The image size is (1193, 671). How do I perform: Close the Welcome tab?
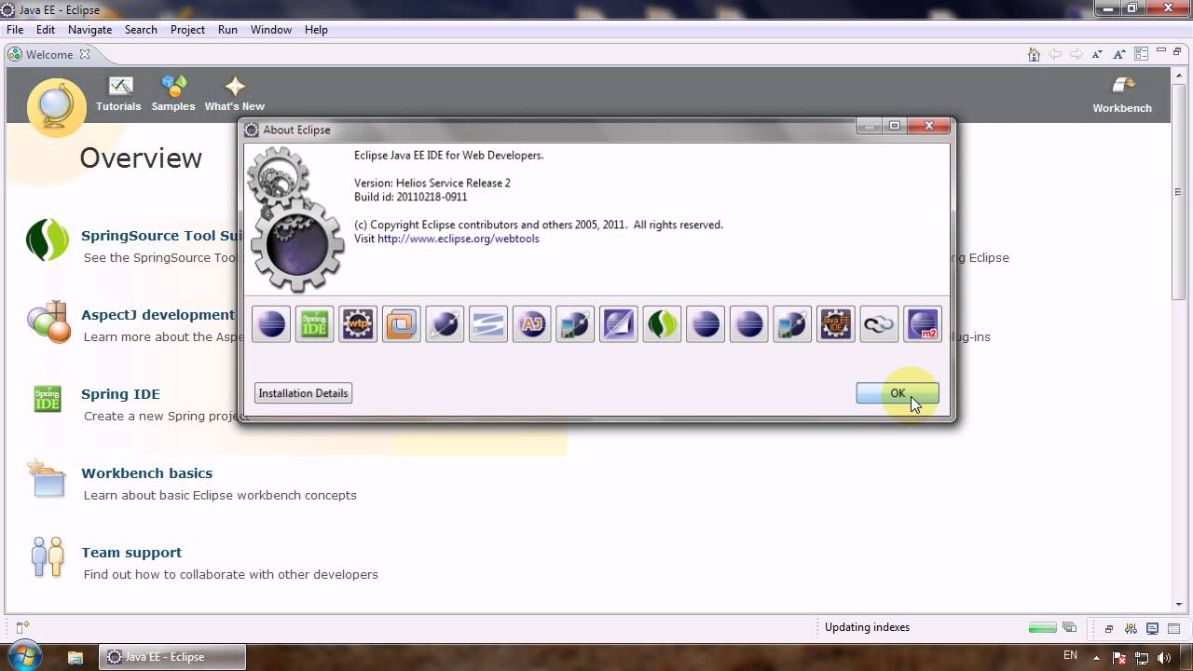[x=85, y=54]
